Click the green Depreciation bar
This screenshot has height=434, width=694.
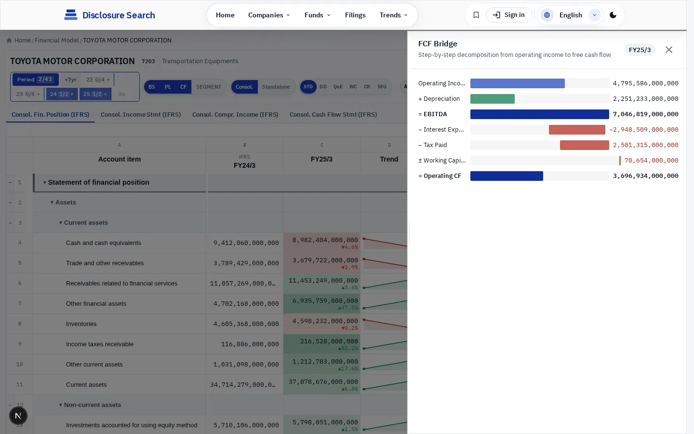coord(493,99)
